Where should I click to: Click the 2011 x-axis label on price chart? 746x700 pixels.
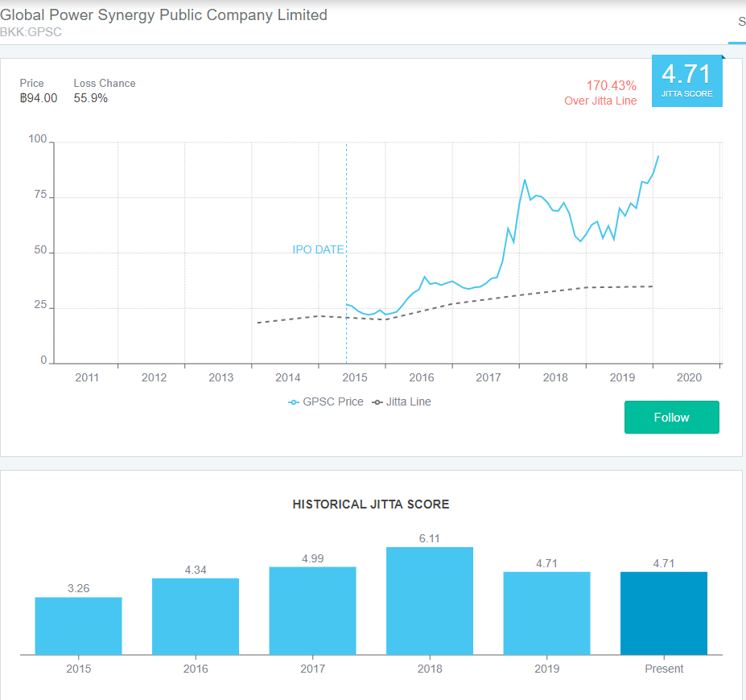(87, 377)
